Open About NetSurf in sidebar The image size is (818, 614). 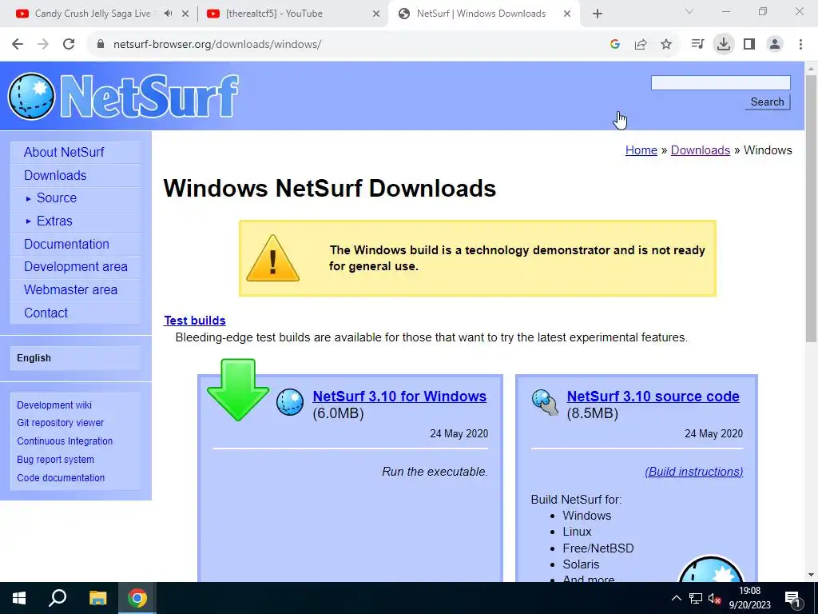coord(64,152)
